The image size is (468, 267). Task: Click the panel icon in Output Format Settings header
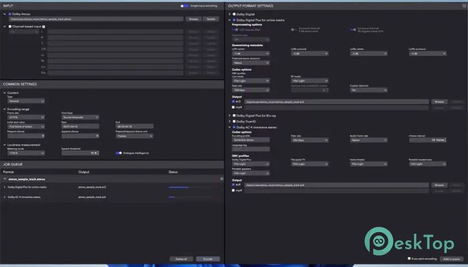click(x=464, y=5)
